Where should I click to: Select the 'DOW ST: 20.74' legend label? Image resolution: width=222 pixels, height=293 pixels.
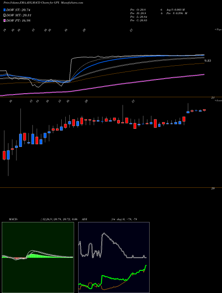[x=18, y=10]
